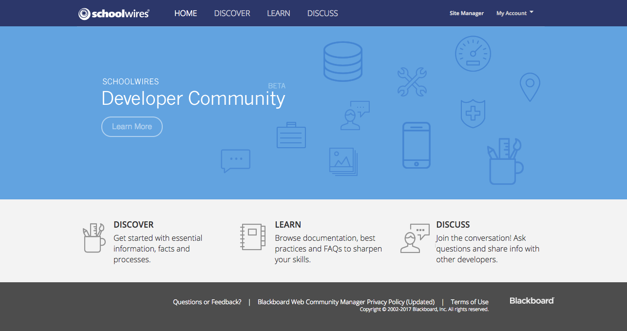Open the DISCOVER navigation item
The image size is (627, 331).
point(232,14)
